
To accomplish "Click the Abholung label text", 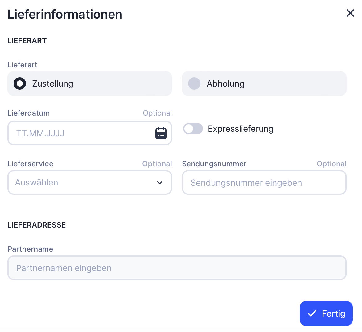I will click(x=225, y=83).
